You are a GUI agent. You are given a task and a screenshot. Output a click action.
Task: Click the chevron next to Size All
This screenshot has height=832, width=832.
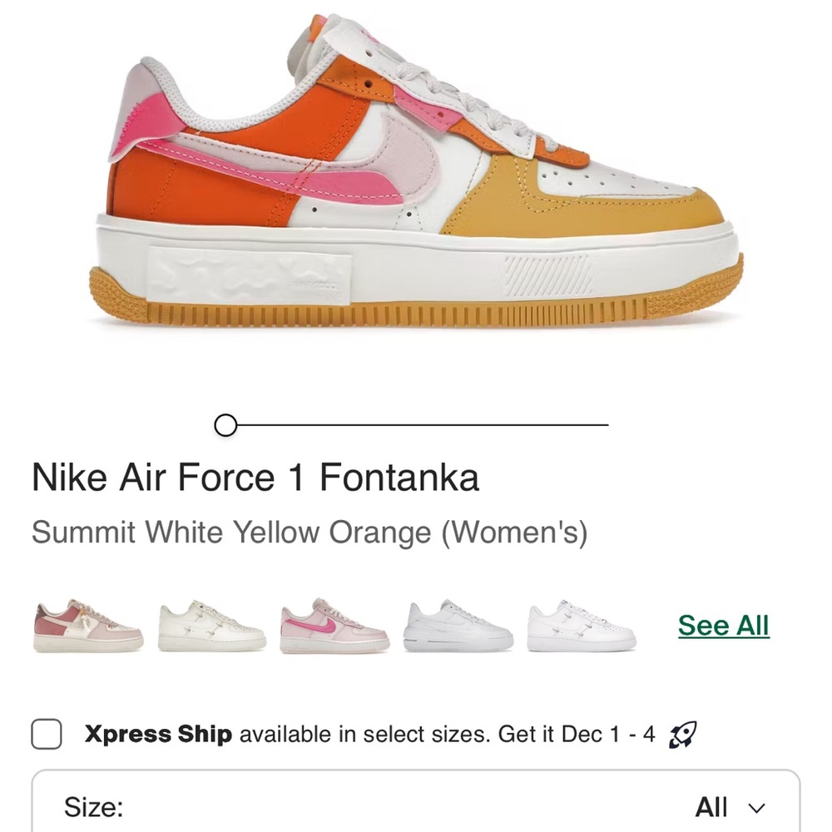755,807
